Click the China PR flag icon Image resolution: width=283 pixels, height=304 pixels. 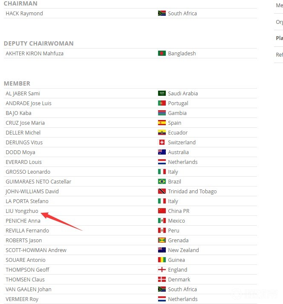(162, 211)
